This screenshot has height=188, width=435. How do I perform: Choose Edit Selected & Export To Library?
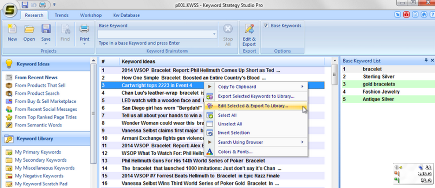tap(256, 106)
